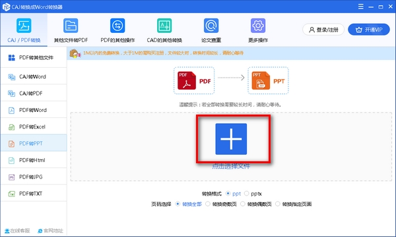Click the 登录/注册 button
The width and height of the screenshot is (396, 237).
click(x=323, y=30)
